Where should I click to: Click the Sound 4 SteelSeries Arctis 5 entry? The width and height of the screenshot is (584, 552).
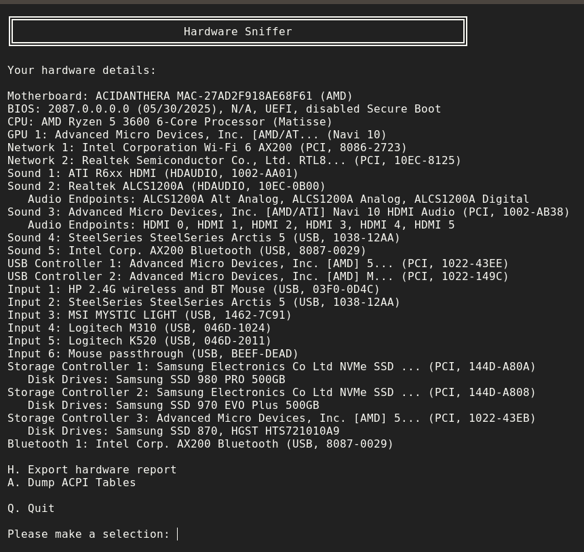click(x=203, y=238)
